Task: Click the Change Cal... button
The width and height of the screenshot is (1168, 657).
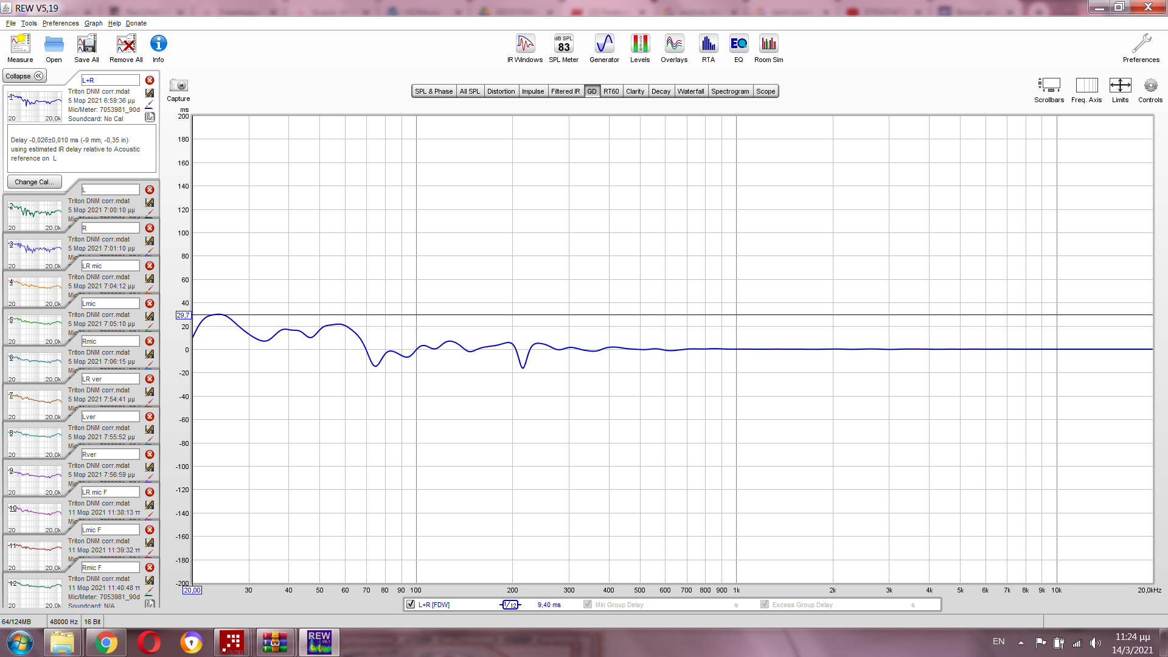Action: tap(34, 182)
